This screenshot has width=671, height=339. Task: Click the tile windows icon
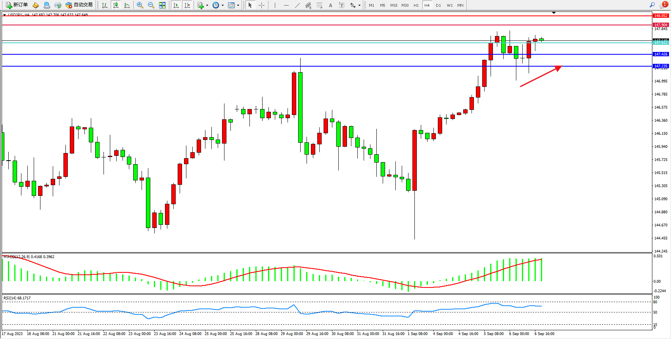162,5
